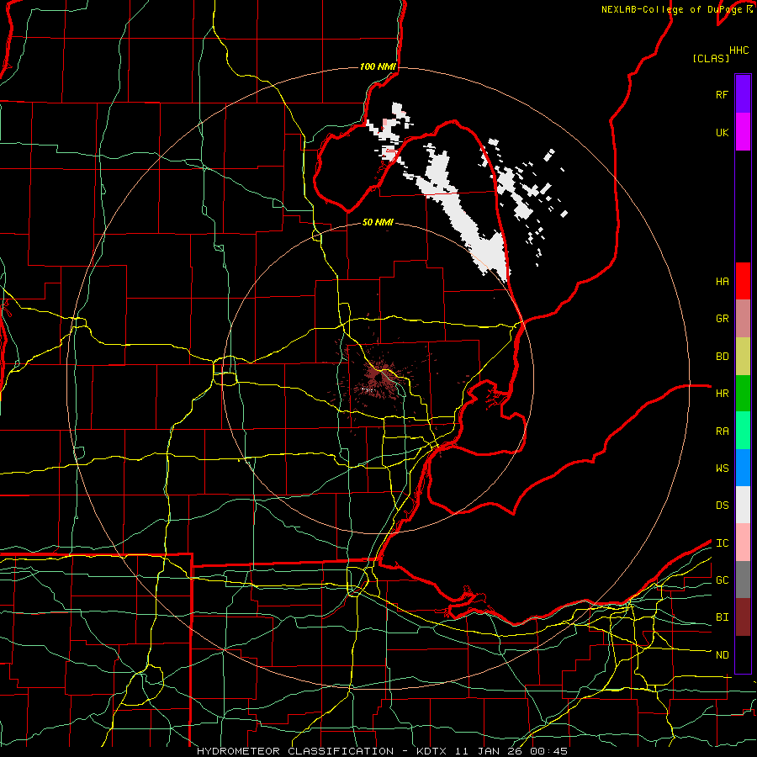Screen dimensions: 757x757
Task: Click the WS blue legend swatch
Action: pos(743,468)
